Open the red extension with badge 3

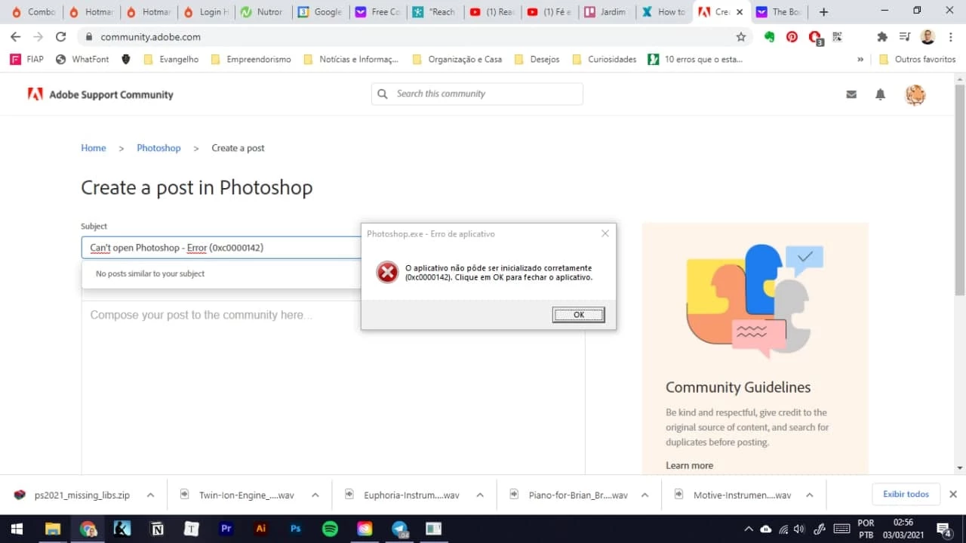pyautogui.click(x=815, y=37)
